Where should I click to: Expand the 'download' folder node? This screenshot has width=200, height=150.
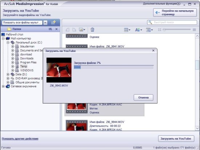coord(12,54)
